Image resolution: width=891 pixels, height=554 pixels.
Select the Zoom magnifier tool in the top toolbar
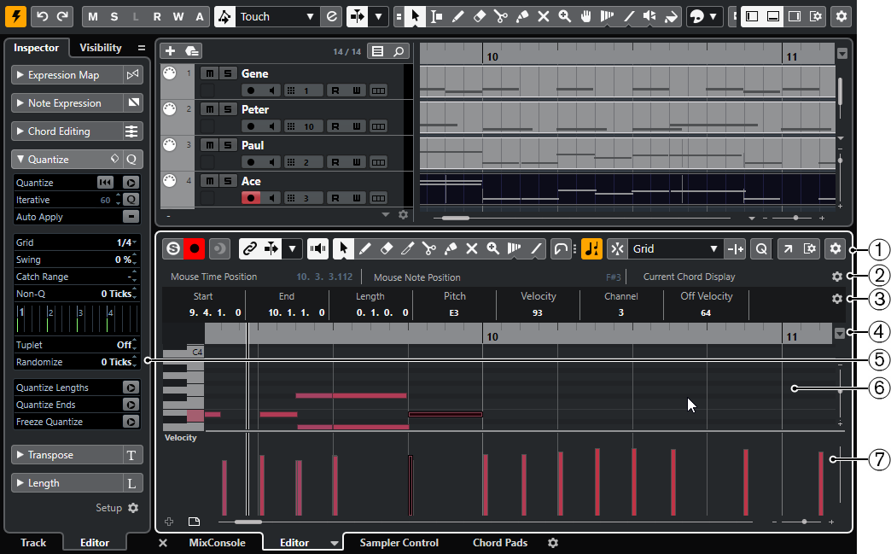[564, 16]
